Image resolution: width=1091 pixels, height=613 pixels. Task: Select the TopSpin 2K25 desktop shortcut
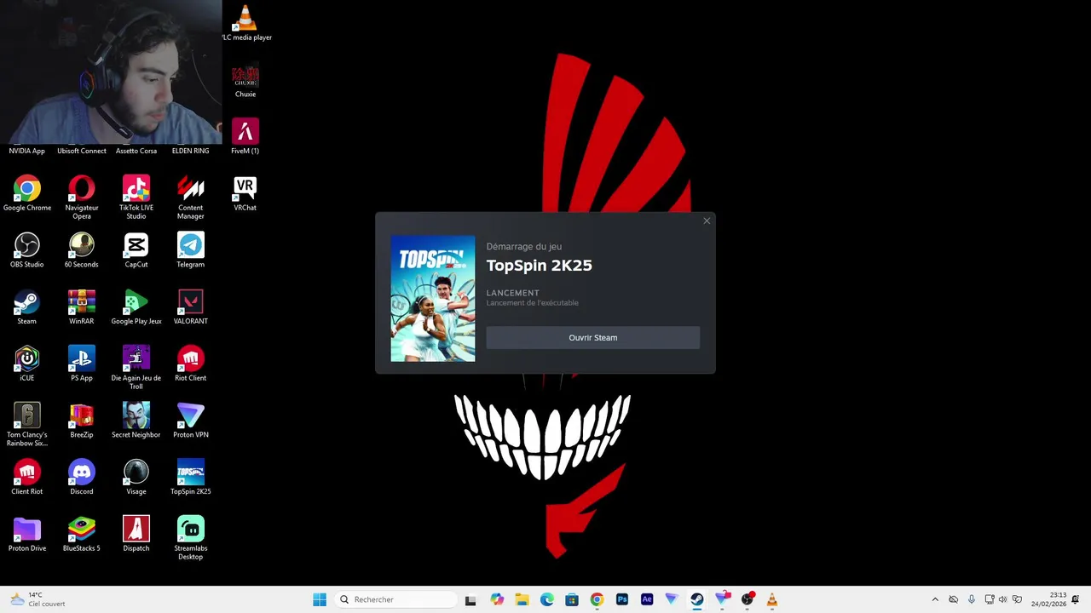191,477
